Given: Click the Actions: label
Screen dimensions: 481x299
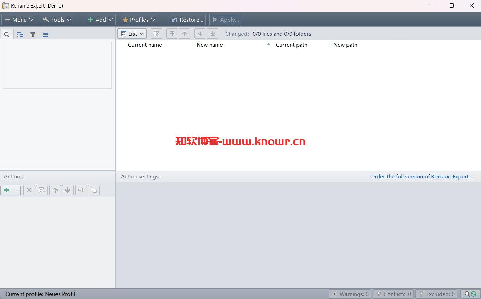Looking at the screenshot, I should (14, 177).
